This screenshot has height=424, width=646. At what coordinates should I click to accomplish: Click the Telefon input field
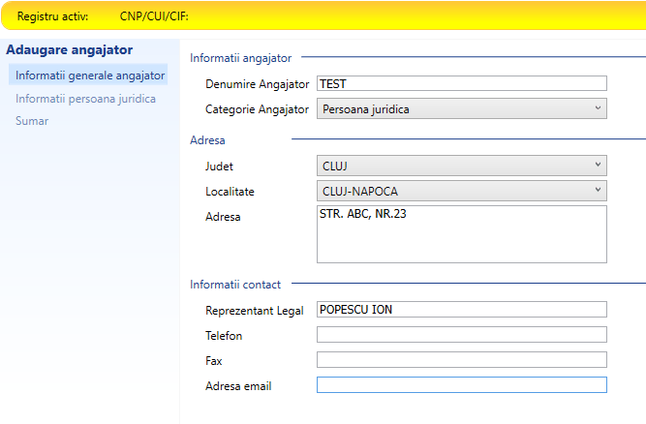[461, 334]
